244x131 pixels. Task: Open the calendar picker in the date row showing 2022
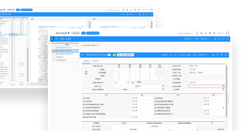coord(163,86)
